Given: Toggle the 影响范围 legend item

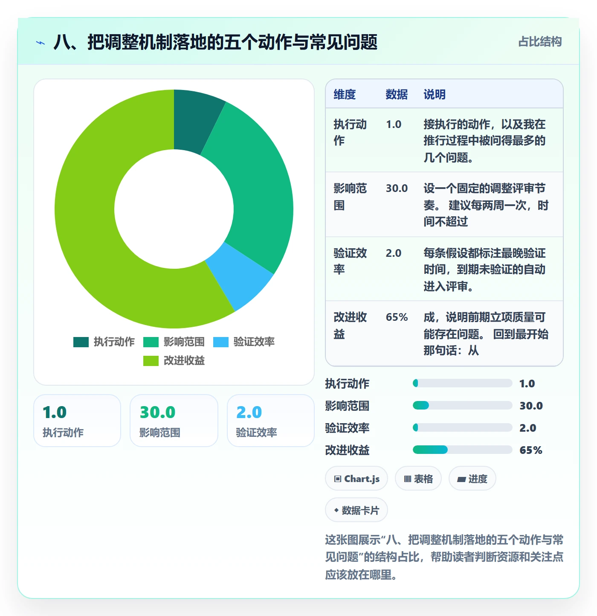Looking at the screenshot, I should (x=174, y=342).
